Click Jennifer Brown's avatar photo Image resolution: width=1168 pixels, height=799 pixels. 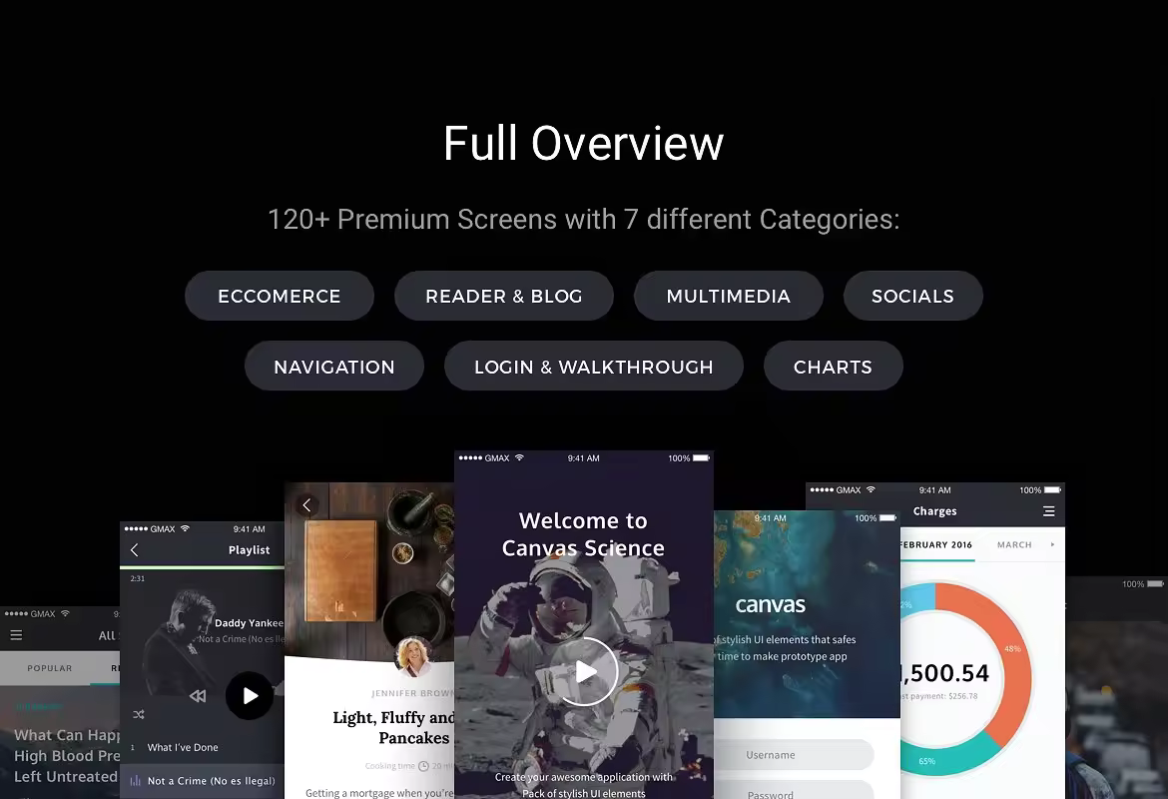point(413,656)
